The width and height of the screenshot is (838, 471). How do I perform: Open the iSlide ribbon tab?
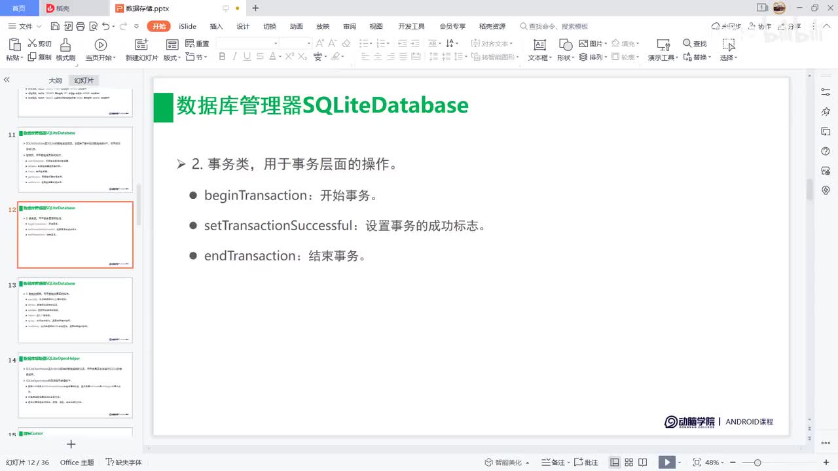click(188, 26)
